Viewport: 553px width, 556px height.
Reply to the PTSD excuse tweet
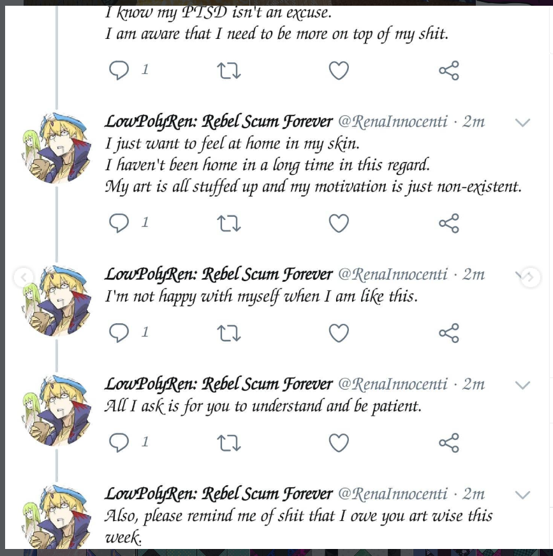tap(119, 70)
